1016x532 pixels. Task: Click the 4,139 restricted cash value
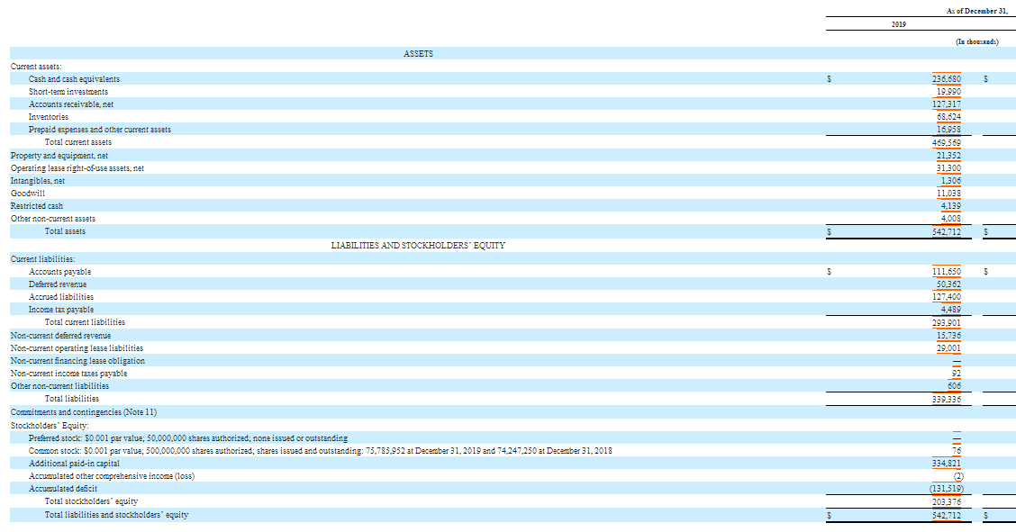[x=951, y=206]
